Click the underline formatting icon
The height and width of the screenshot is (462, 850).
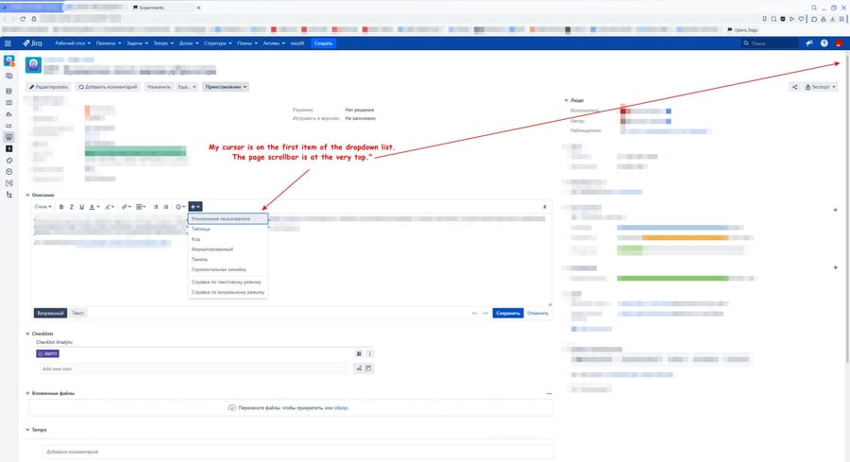81,206
